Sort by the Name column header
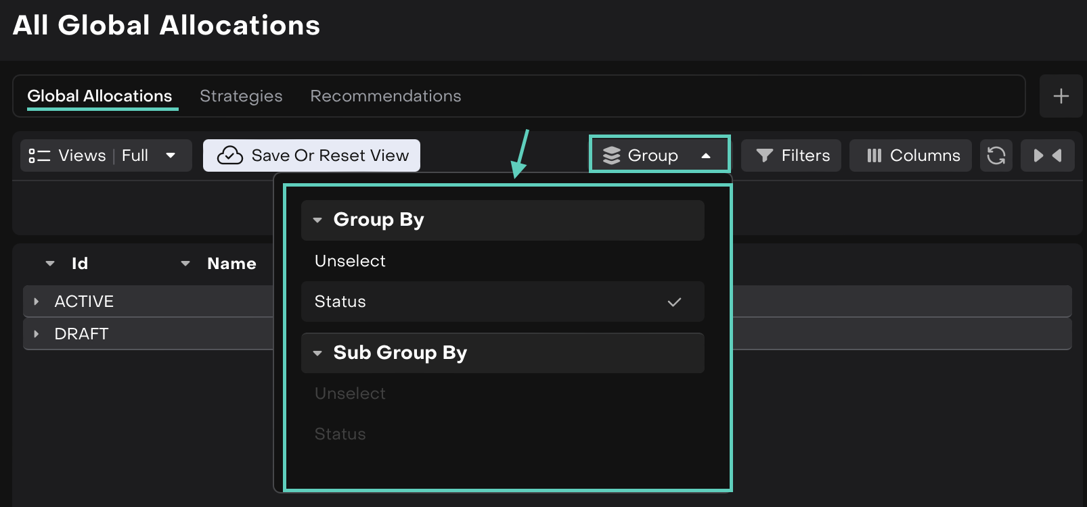Viewport: 1087px width, 507px height. (231, 264)
